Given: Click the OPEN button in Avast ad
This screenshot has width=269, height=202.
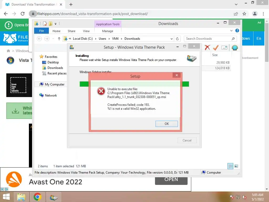Looking at the screenshot, I should point(171,180).
